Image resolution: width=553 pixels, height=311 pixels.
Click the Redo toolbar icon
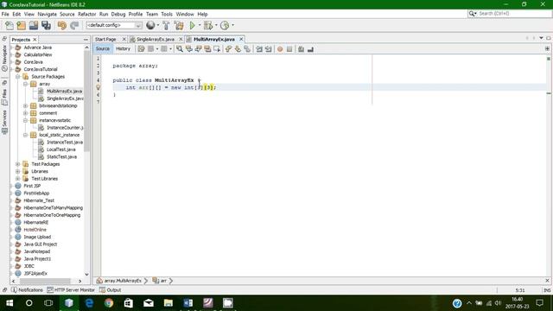[74, 25]
